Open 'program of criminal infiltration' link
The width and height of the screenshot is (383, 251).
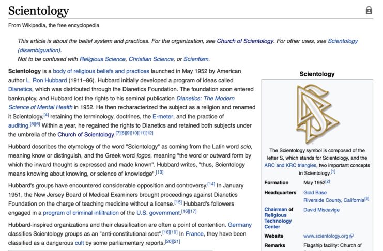(x=81, y=213)
